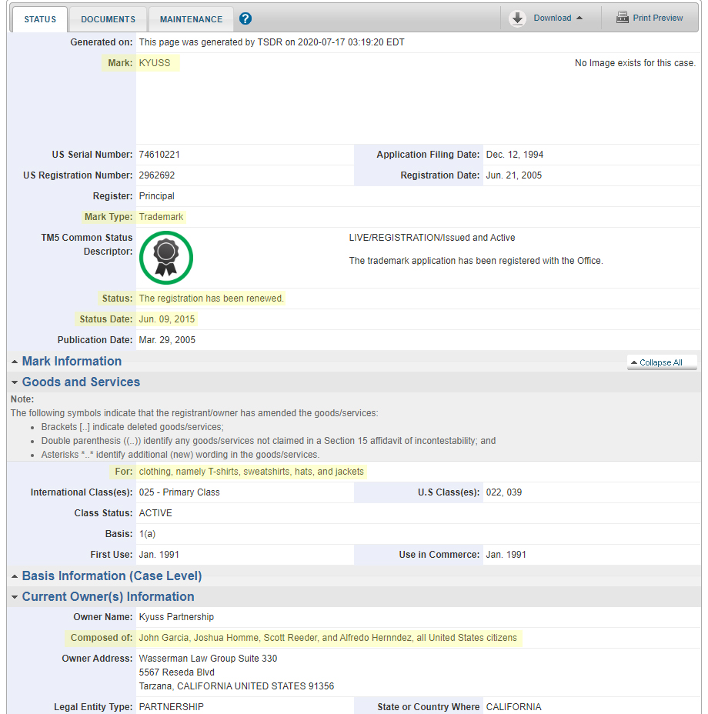The image size is (708, 714).
Task: Click the publication date Mar. 29, 2005
Action: (167, 340)
